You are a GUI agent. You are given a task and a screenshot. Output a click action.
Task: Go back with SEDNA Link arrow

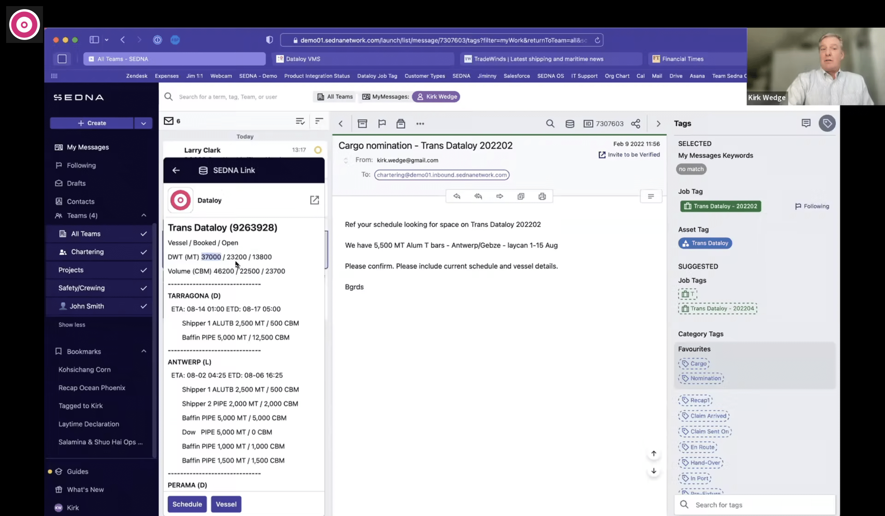[x=176, y=170]
